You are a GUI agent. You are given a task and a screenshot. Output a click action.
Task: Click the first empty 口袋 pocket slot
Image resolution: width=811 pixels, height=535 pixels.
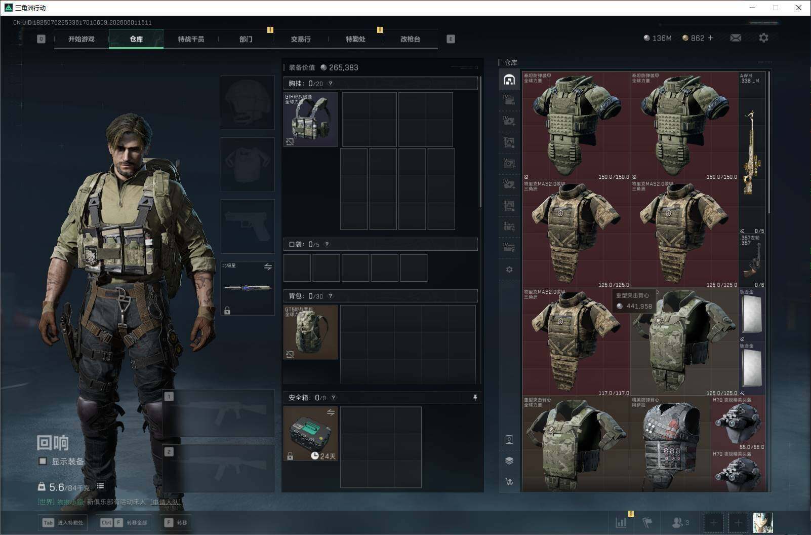pos(297,268)
